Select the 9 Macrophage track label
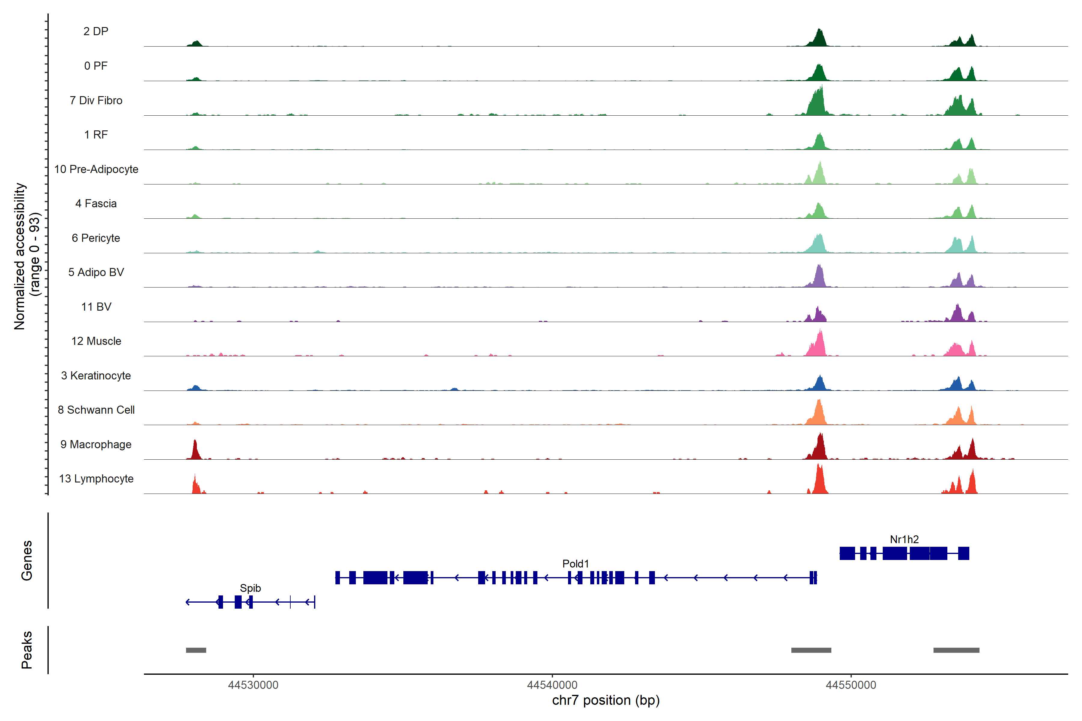The width and height of the screenshot is (1082, 721). click(x=96, y=445)
